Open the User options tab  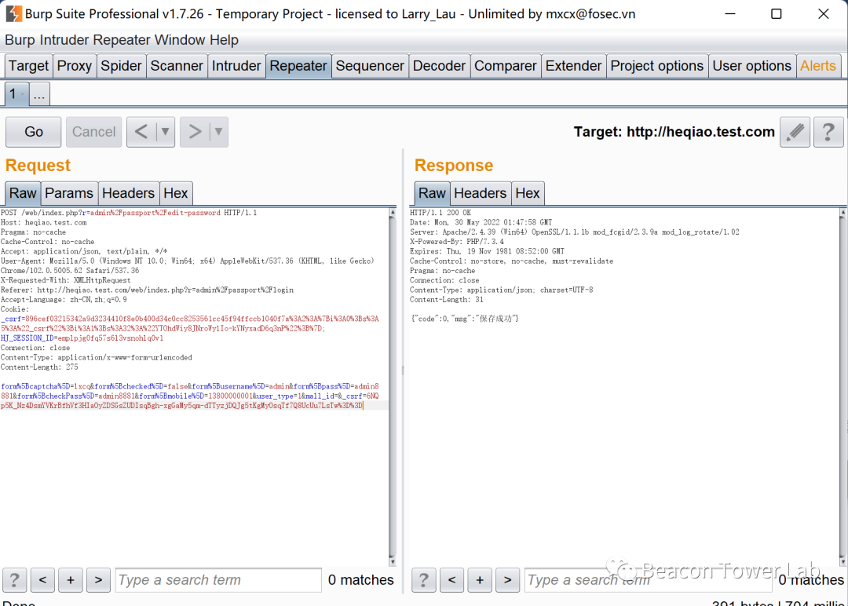[751, 66]
